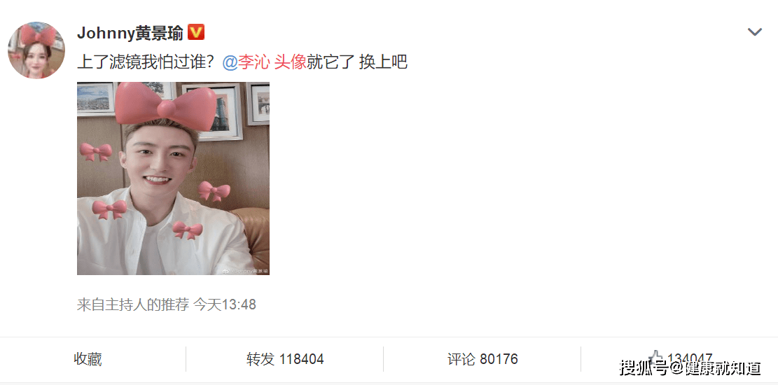The image size is (778, 385).
Task: Click the thumbs-up like icon
Action: click(656, 358)
